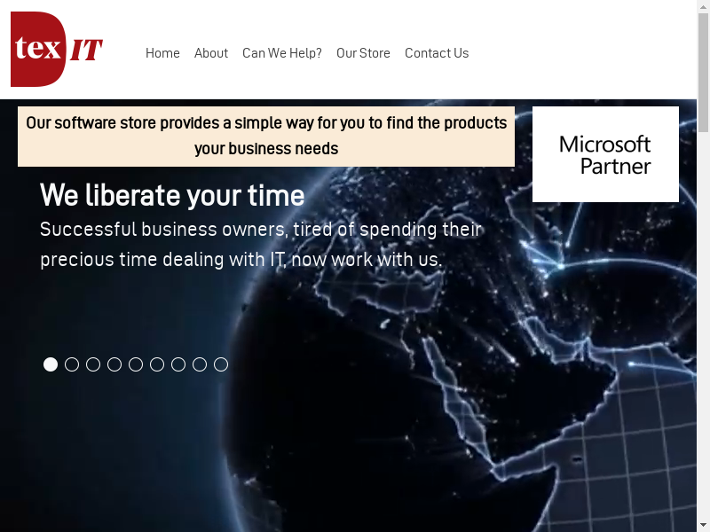
Task: Open the Contact Us page
Action: (x=437, y=53)
